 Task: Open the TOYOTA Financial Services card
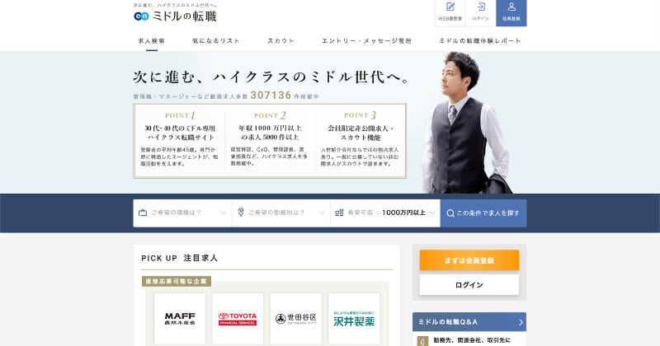coord(238,319)
